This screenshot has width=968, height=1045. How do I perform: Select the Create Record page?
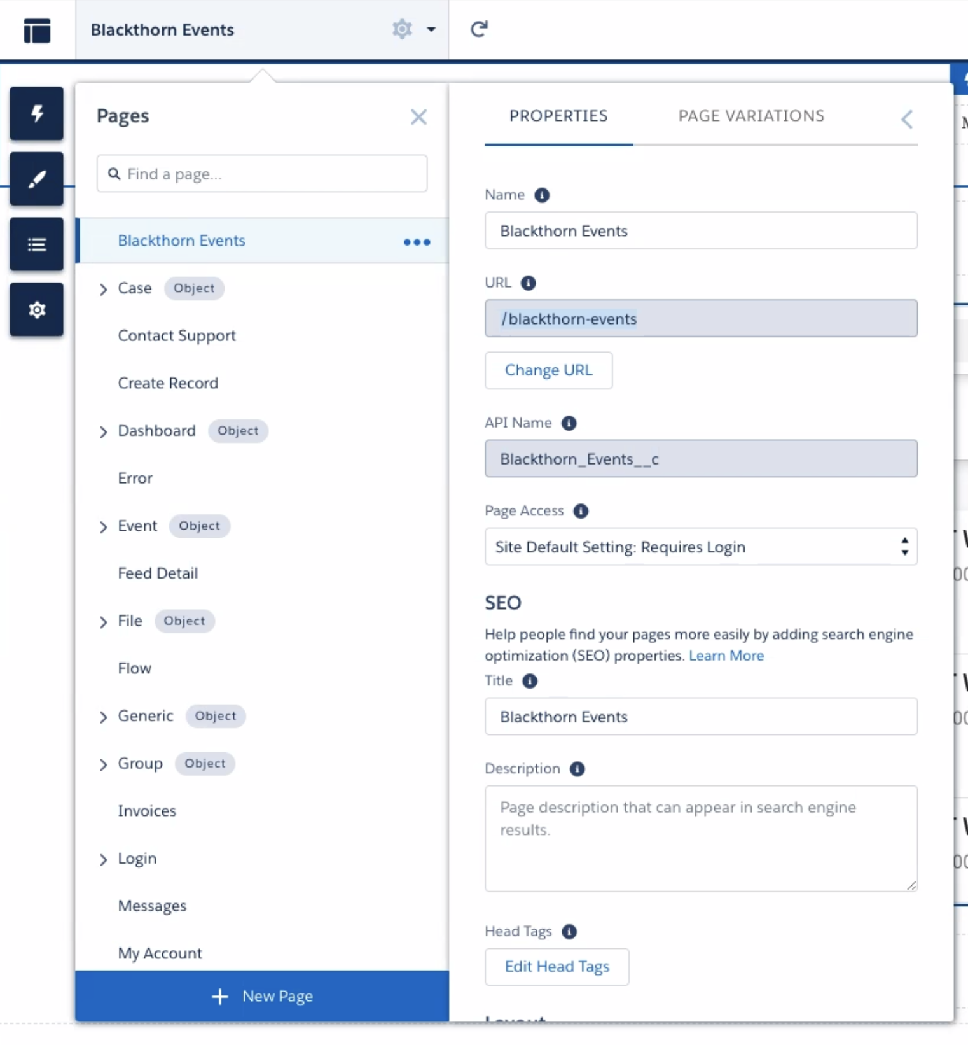(168, 383)
